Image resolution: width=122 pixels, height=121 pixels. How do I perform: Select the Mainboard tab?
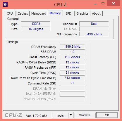[39, 13]
